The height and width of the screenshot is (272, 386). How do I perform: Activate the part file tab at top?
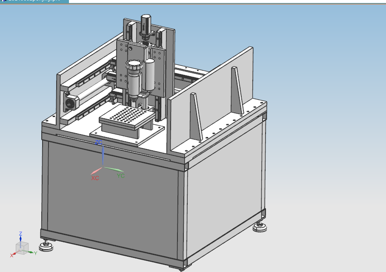pos(34,1)
